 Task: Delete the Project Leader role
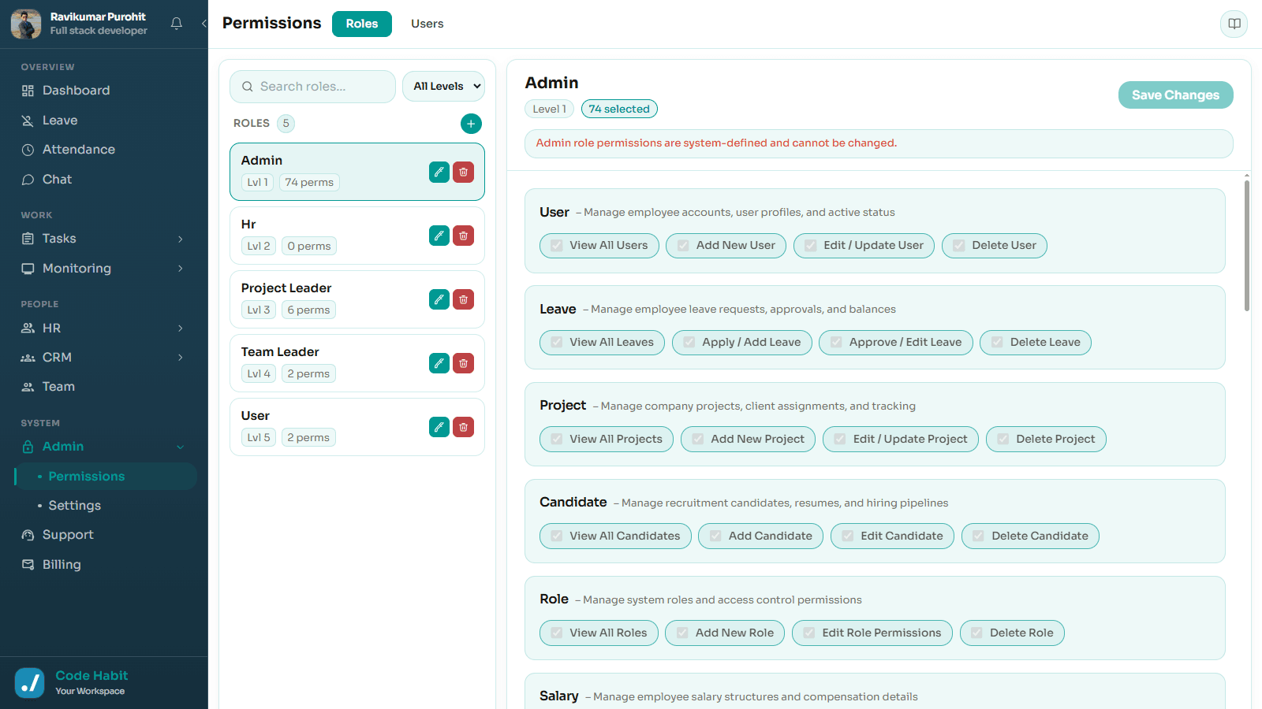[x=464, y=299]
